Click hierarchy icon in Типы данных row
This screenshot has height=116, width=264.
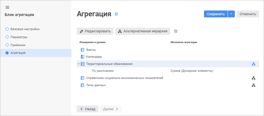[x=253, y=85]
